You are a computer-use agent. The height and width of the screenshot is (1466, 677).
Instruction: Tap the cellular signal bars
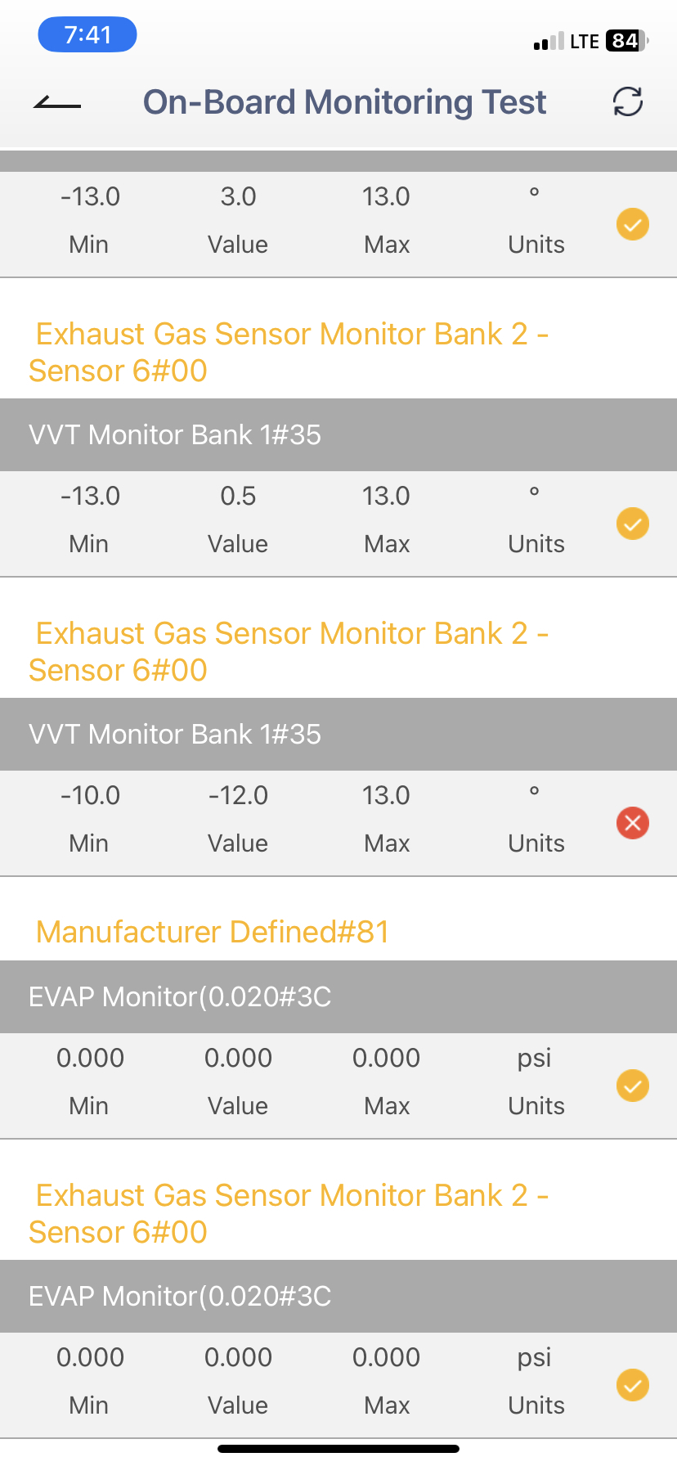click(549, 42)
